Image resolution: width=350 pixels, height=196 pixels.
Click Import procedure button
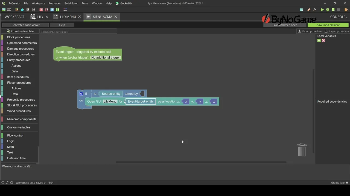point(337,31)
